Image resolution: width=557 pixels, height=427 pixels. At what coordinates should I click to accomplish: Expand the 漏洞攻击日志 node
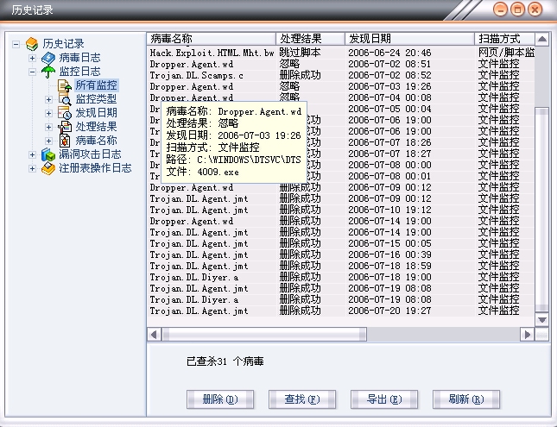pyautogui.click(x=32, y=155)
